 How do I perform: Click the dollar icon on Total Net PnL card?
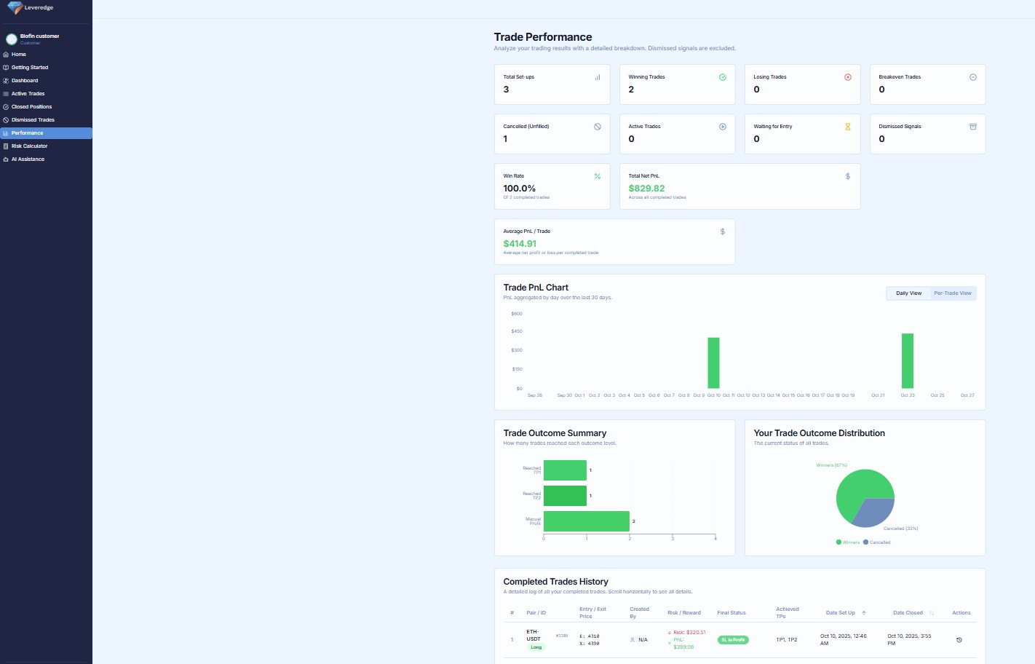(x=848, y=176)
